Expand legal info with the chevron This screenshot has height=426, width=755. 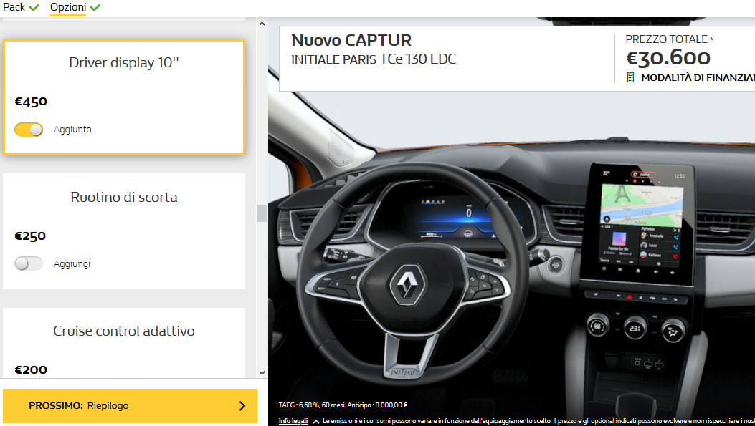[316, 421]
